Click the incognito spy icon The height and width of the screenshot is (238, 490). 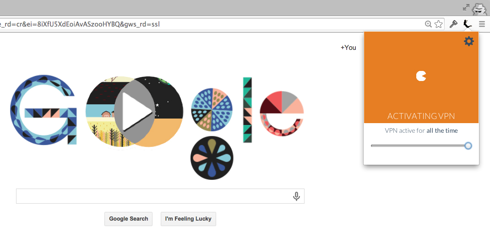pos(479,9)
